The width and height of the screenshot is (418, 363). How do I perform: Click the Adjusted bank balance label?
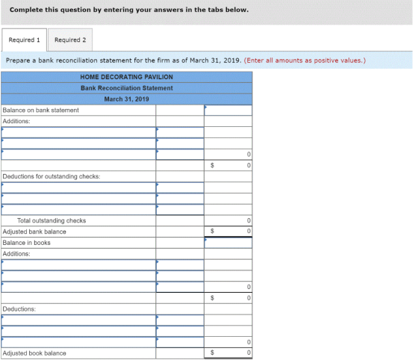click(34, 232)
